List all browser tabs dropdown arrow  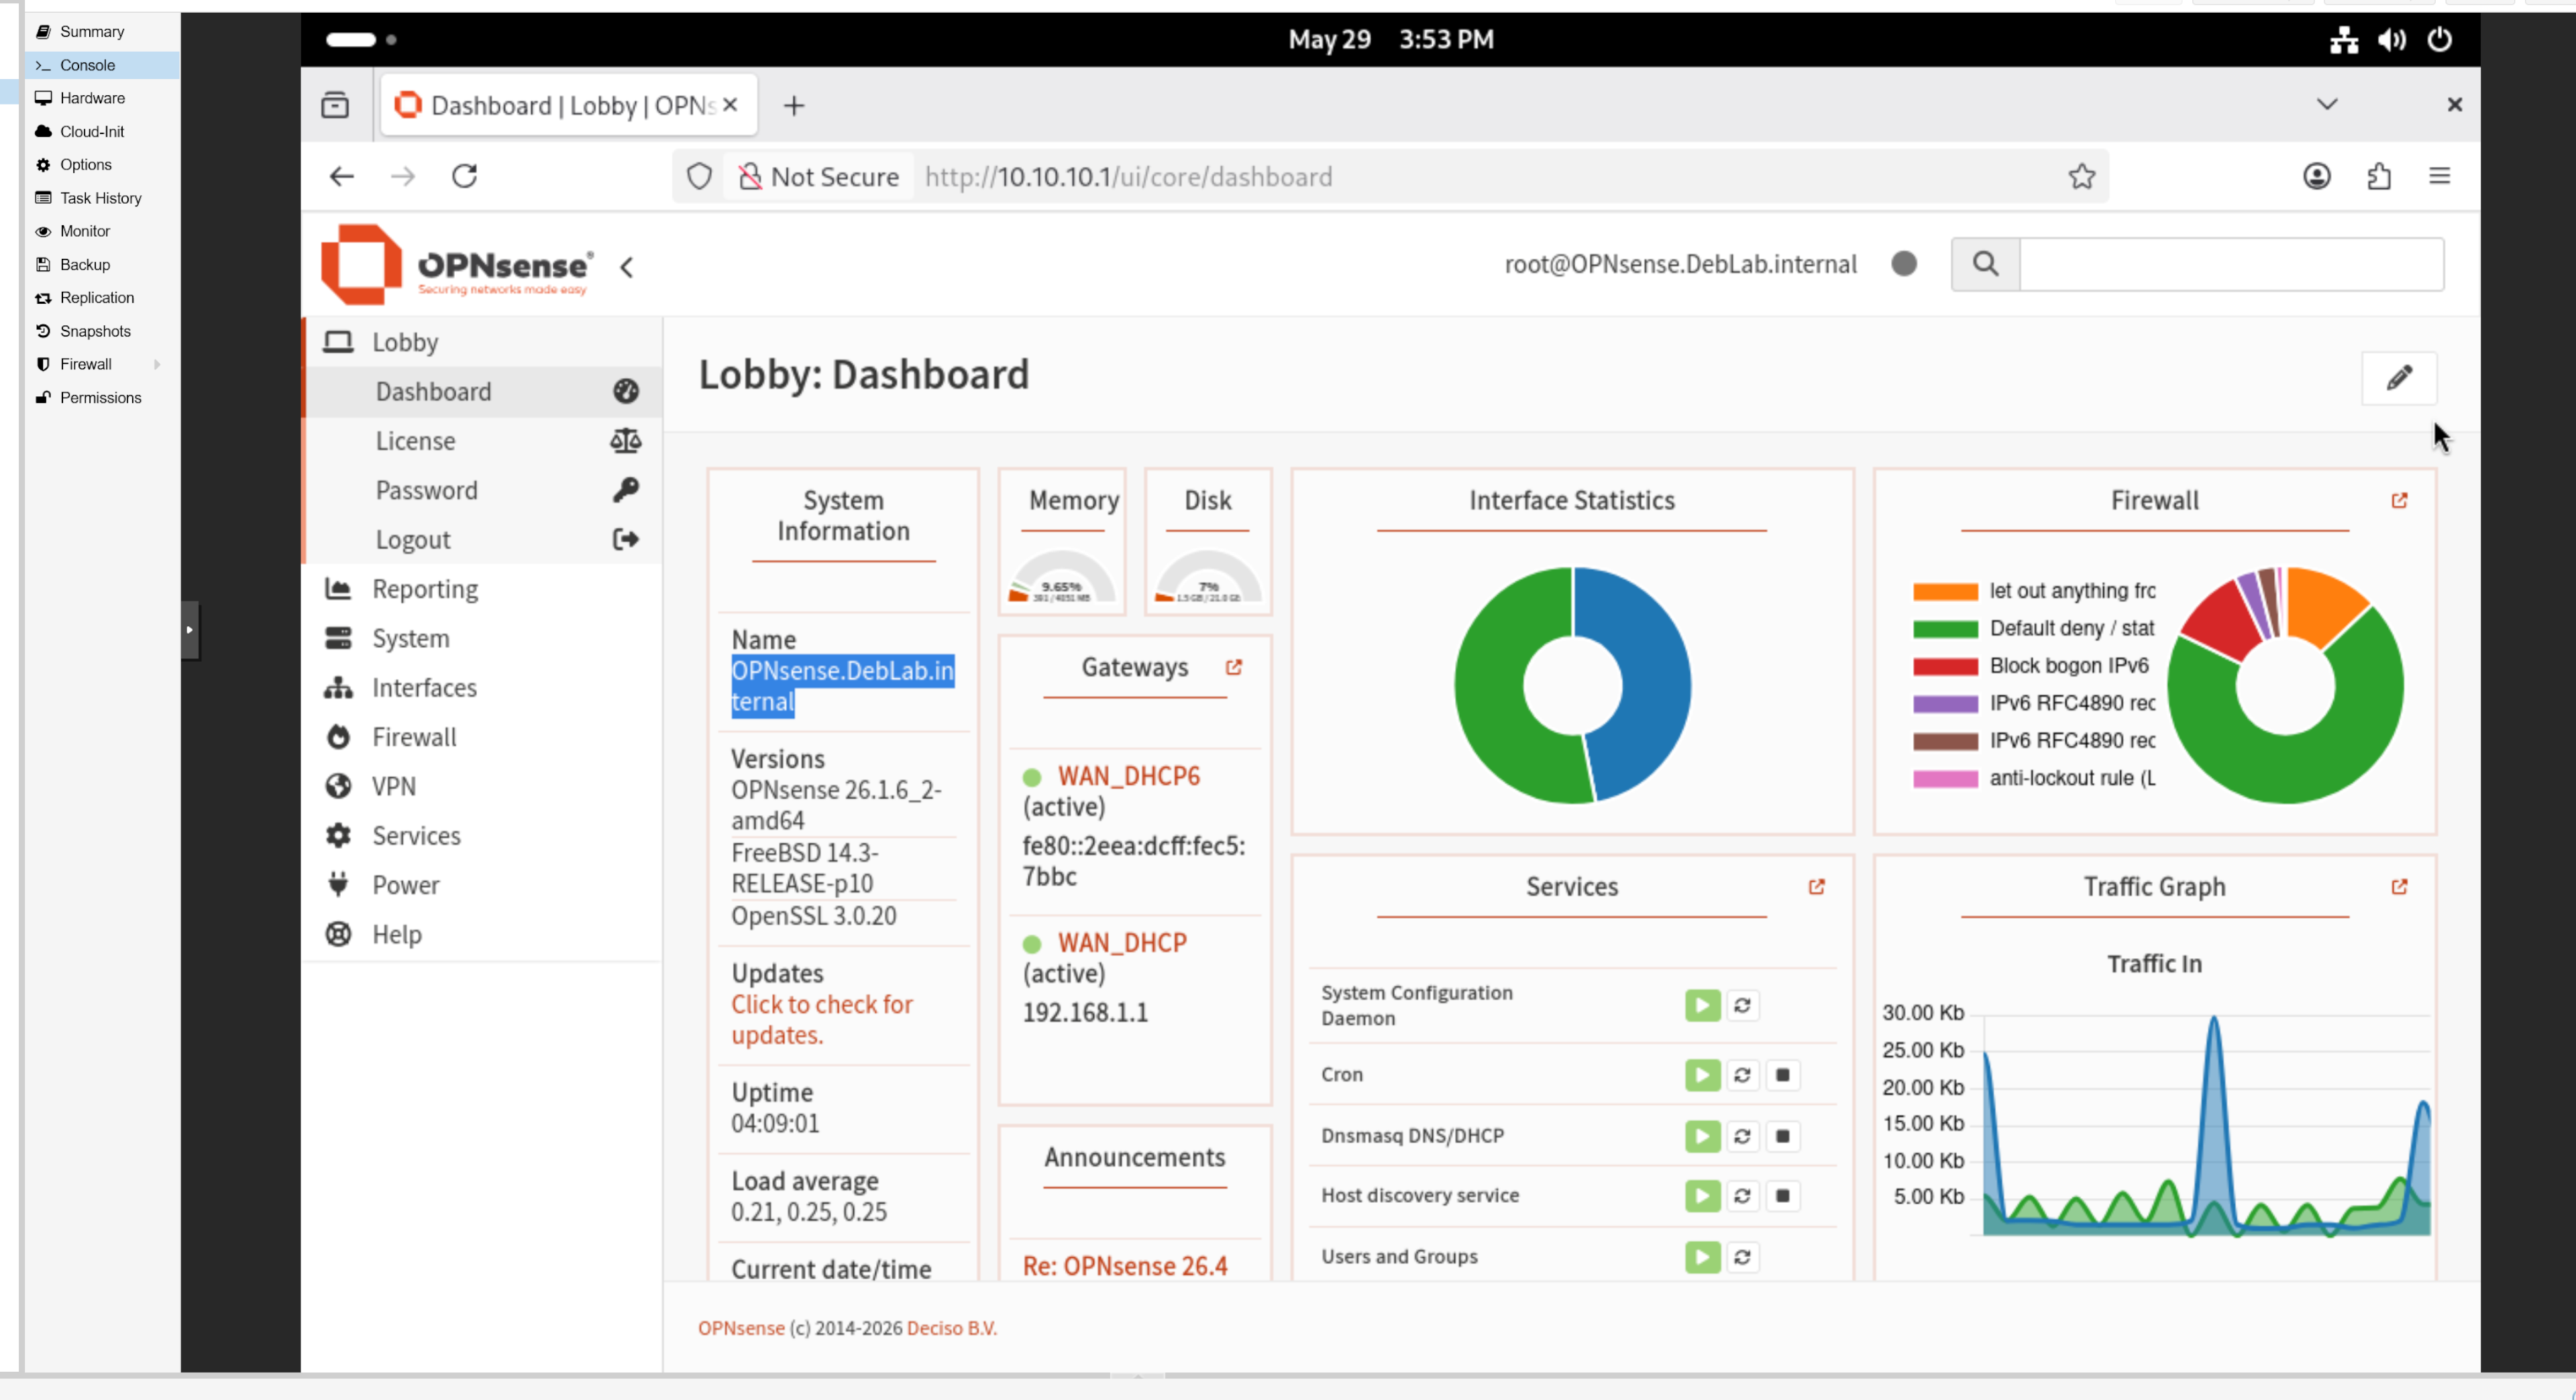tap(2327, 105)
